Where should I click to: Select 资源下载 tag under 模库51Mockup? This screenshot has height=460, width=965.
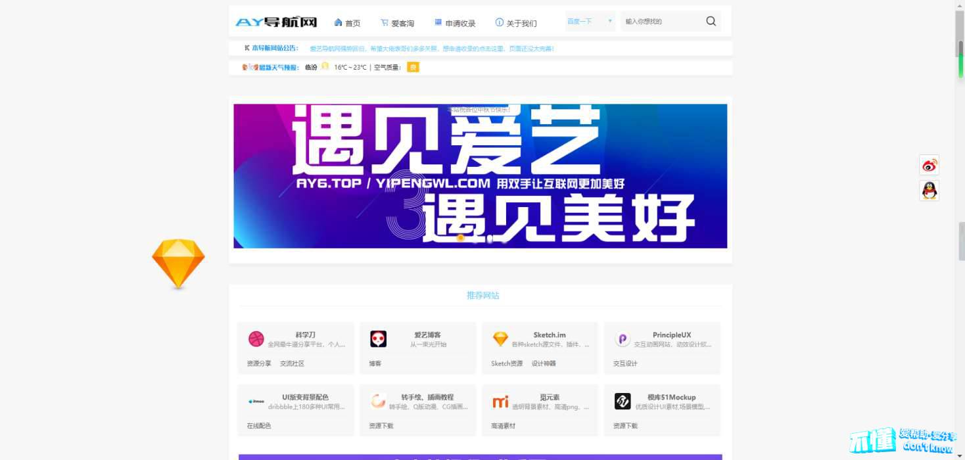(625, 426)
